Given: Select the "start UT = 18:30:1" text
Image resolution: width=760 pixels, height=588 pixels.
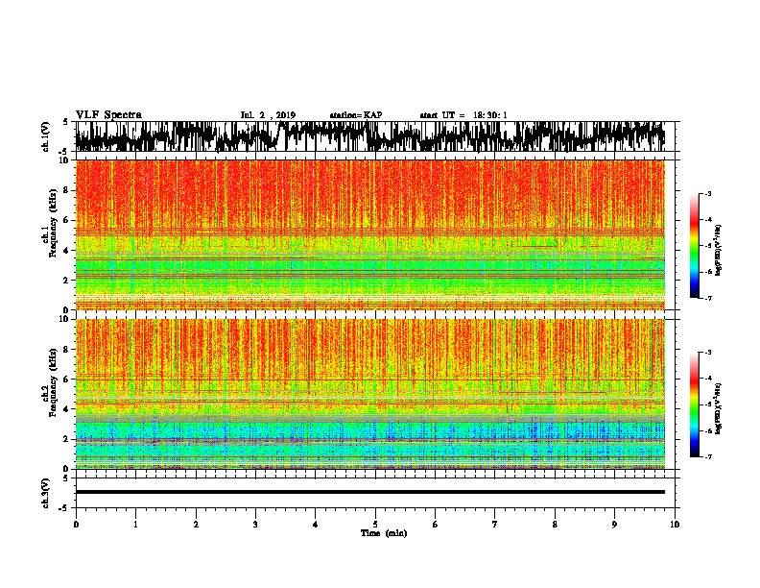Looking at the screenshot, I should [463, 115].
